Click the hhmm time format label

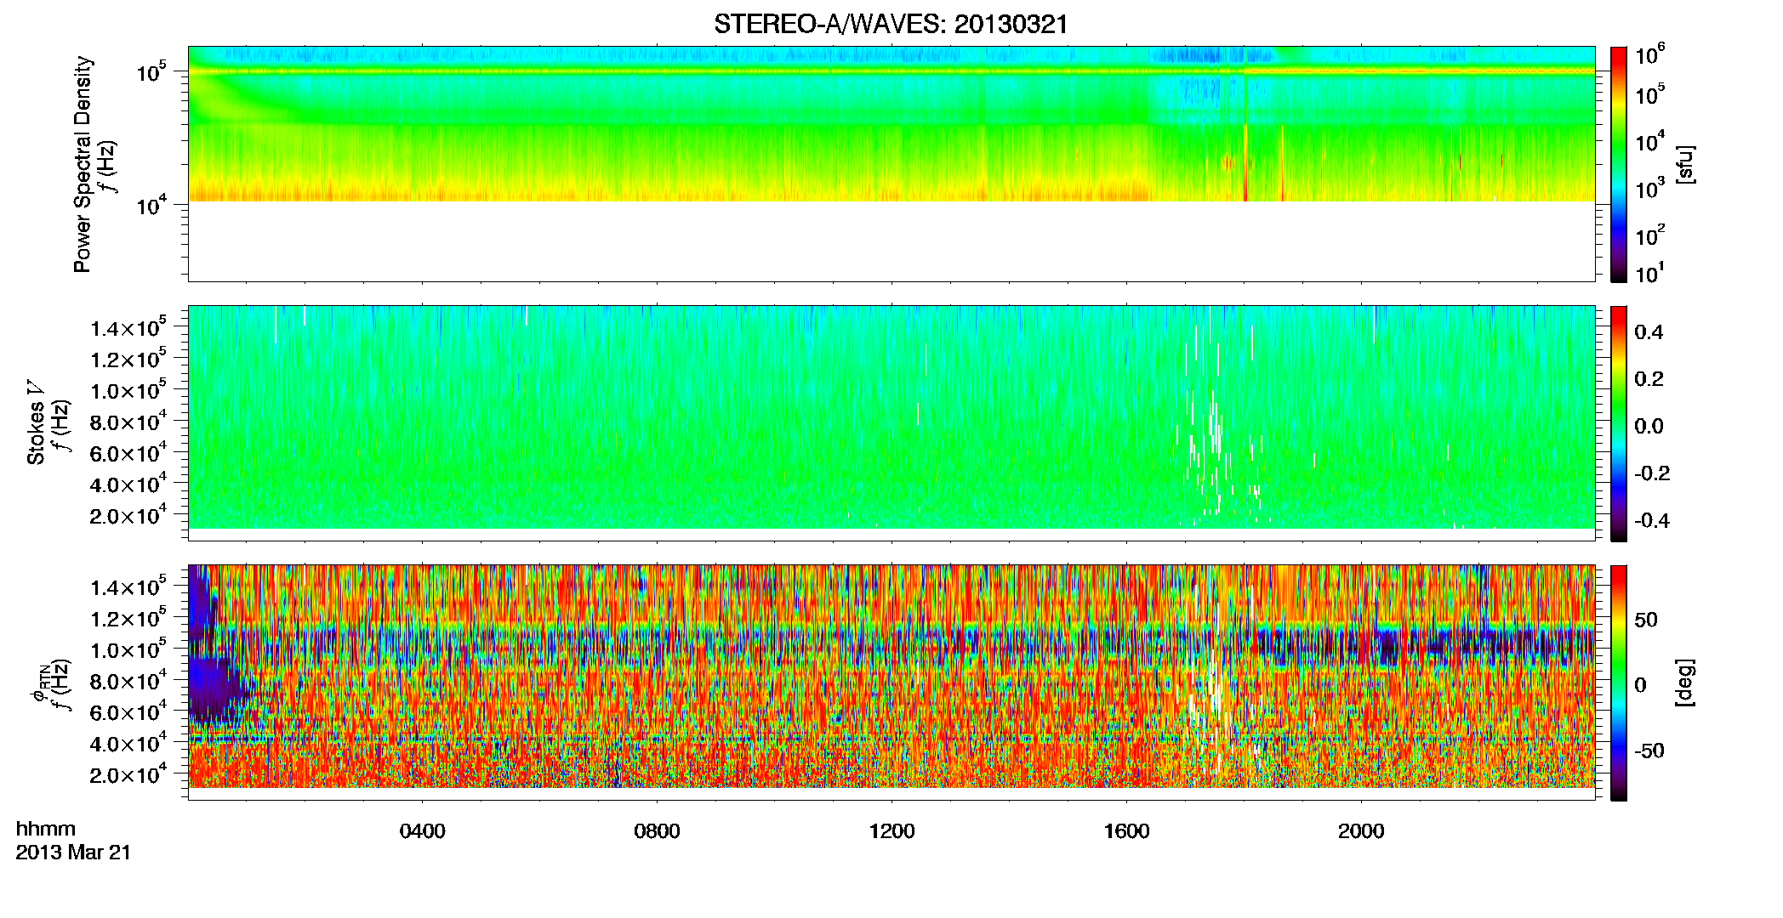(46, 830)
